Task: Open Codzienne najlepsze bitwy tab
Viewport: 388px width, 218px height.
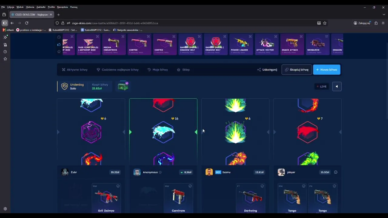Action: (x=118, y=70)
